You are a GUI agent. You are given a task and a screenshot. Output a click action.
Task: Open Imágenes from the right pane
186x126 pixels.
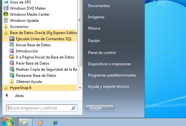(96, 17)
